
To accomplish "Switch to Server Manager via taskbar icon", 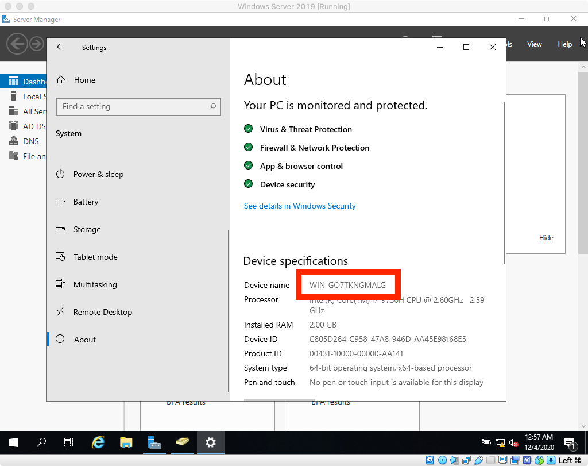I will 154,442.
